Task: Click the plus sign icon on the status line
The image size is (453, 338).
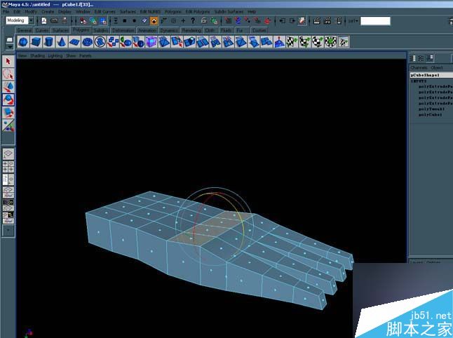Action: click(x=183, y=20)
